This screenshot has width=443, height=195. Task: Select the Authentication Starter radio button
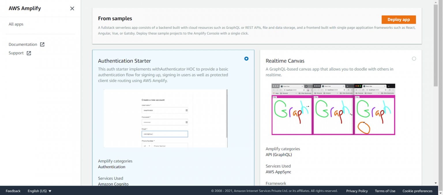click(246, 58)
